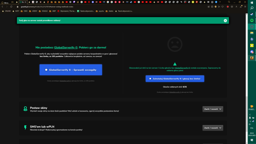256x144 pixels.
Task: Open Counter-Strike from the taskbar
Action: [252, 58]
